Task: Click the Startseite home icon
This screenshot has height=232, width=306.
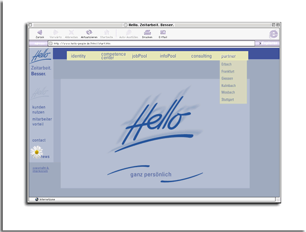Action: pos(106,32)
